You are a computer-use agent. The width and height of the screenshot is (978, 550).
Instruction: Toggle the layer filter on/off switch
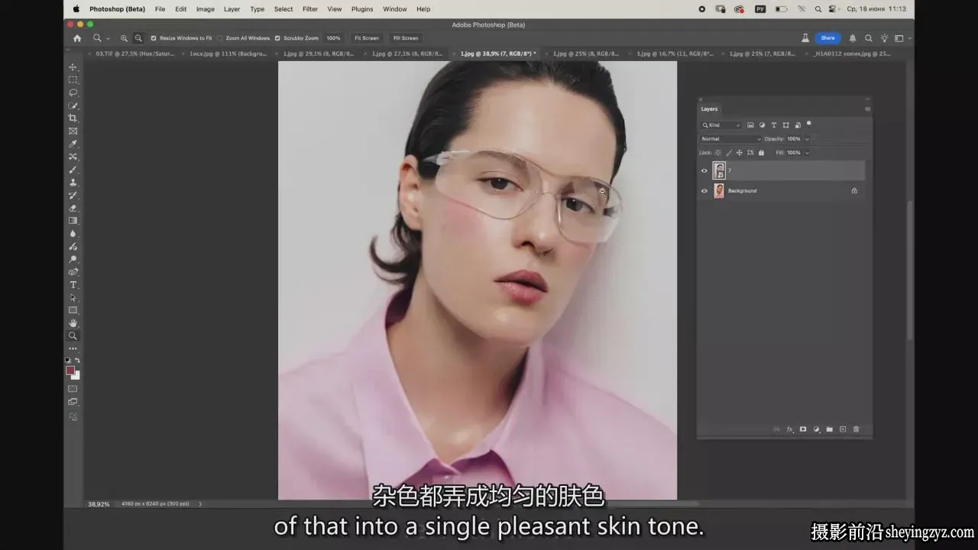click(x=808, y=124)
